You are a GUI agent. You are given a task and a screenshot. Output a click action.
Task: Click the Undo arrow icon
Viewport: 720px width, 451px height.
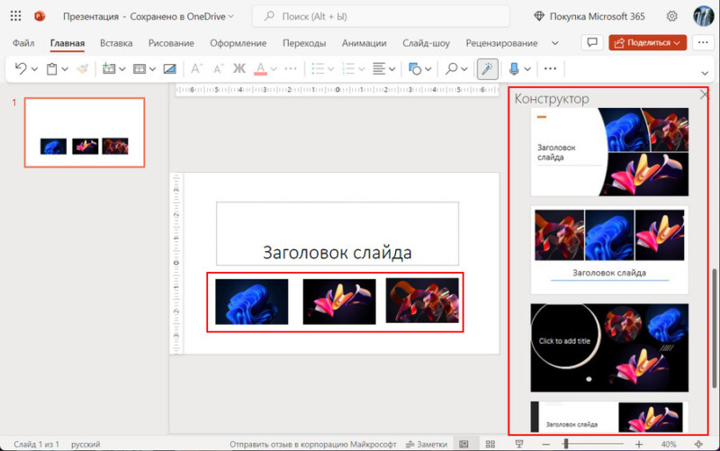[21, 69]
